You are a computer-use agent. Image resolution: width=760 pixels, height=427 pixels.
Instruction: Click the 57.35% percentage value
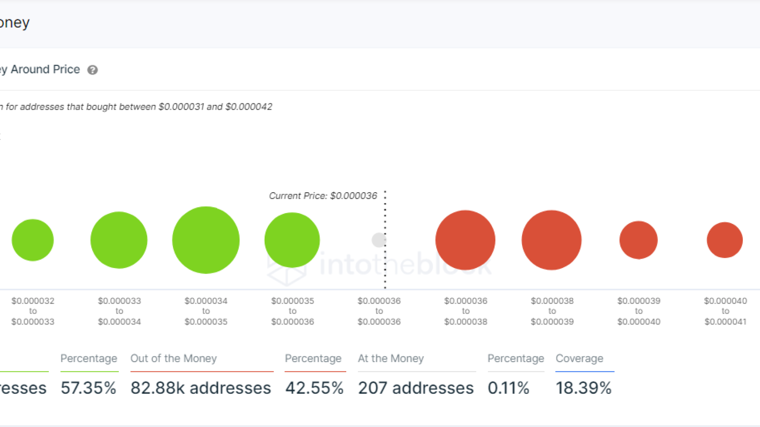point(88,388)
